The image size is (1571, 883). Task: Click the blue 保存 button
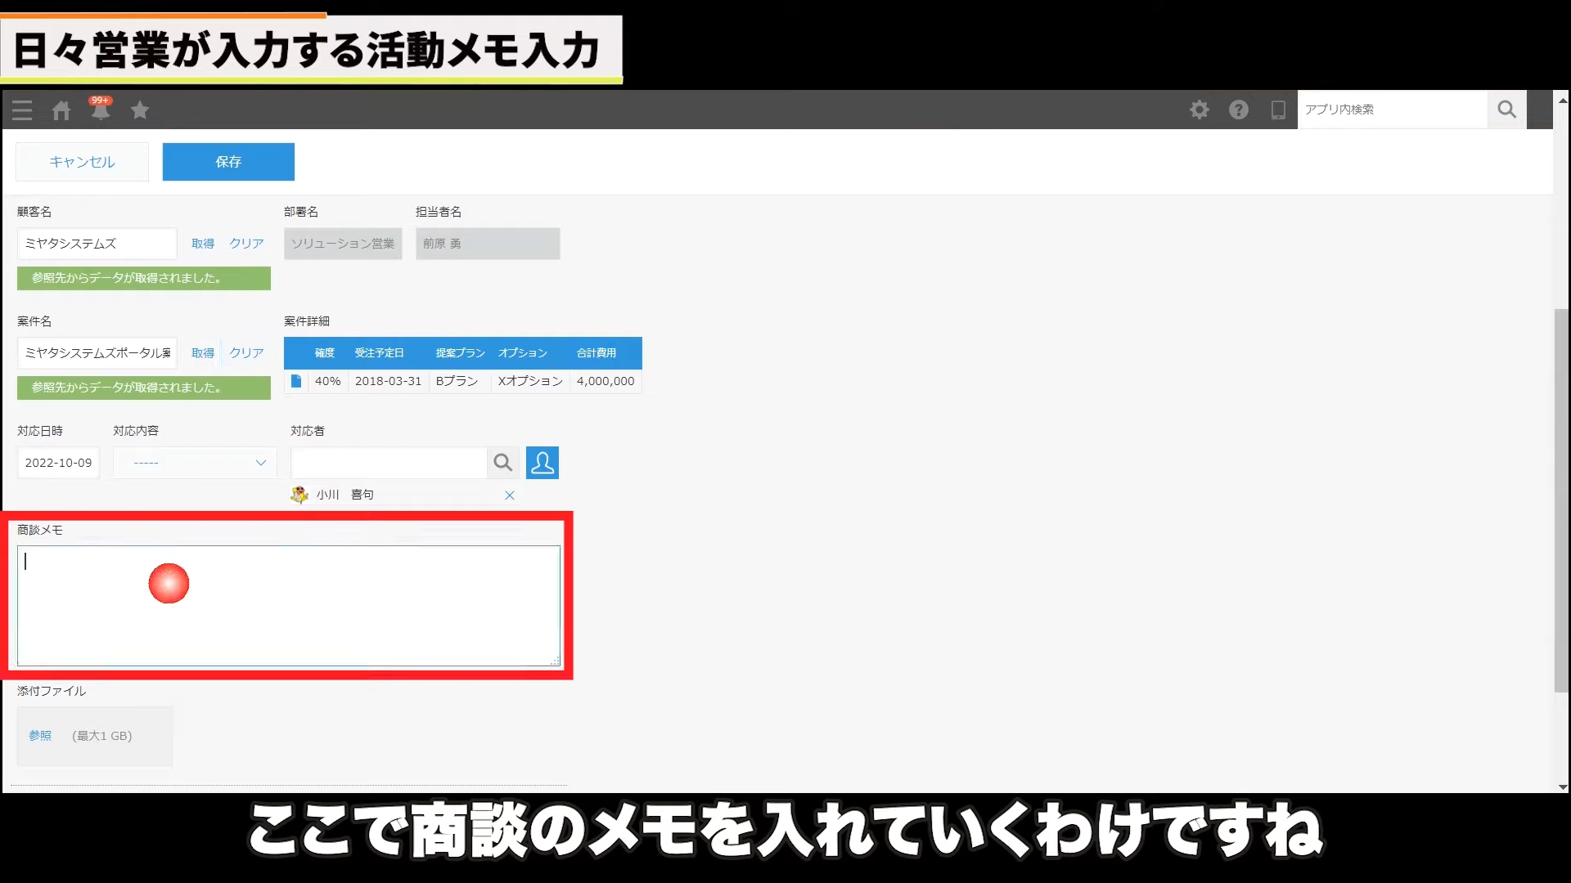point(228,162)
